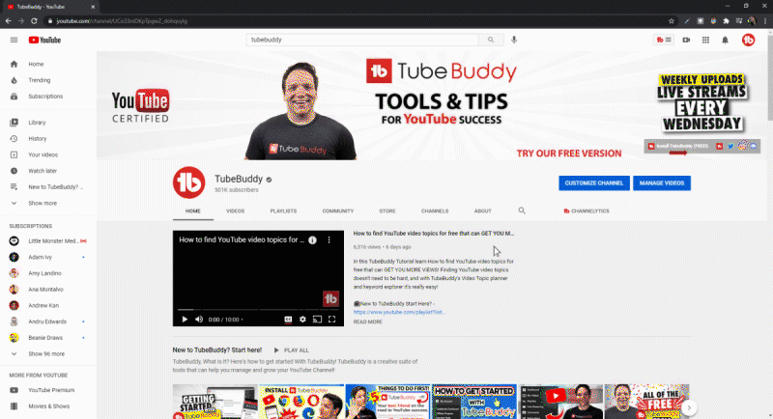Open the Playlists tab

click(x=283, y=210)
